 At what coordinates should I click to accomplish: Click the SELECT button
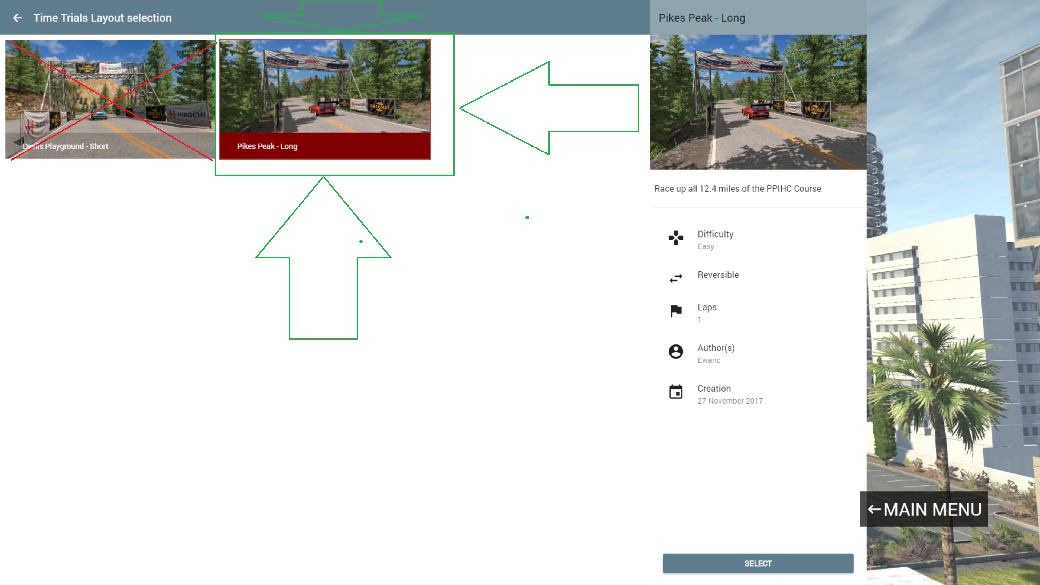pos(758,563)
